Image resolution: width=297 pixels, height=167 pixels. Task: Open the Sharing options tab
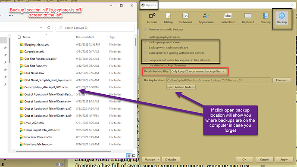pos(266,18)
